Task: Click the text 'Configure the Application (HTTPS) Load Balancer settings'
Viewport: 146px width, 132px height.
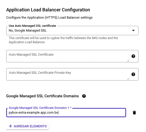Action: tap(49, 18)
